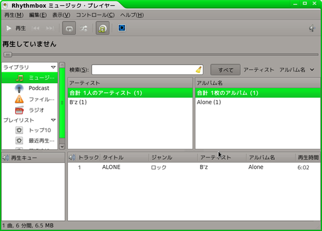Sort by アーティスト track list column header
The image size is (322, 231).
tap(222, 157)
